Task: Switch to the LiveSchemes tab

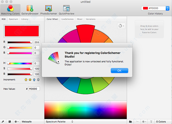Action: (x=67, y=19)
